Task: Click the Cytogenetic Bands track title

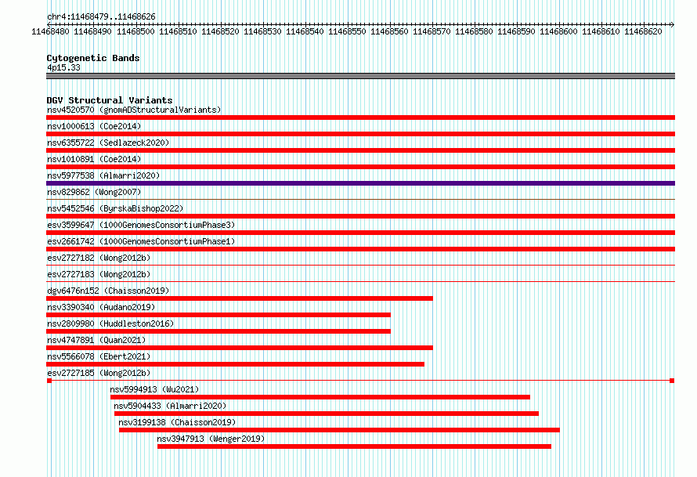Action: (93, 58)
